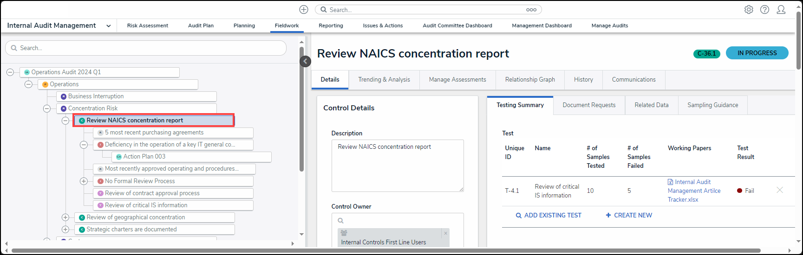Expand the No Formal Review Process node
Screen dimensions: 803x255
84,181
